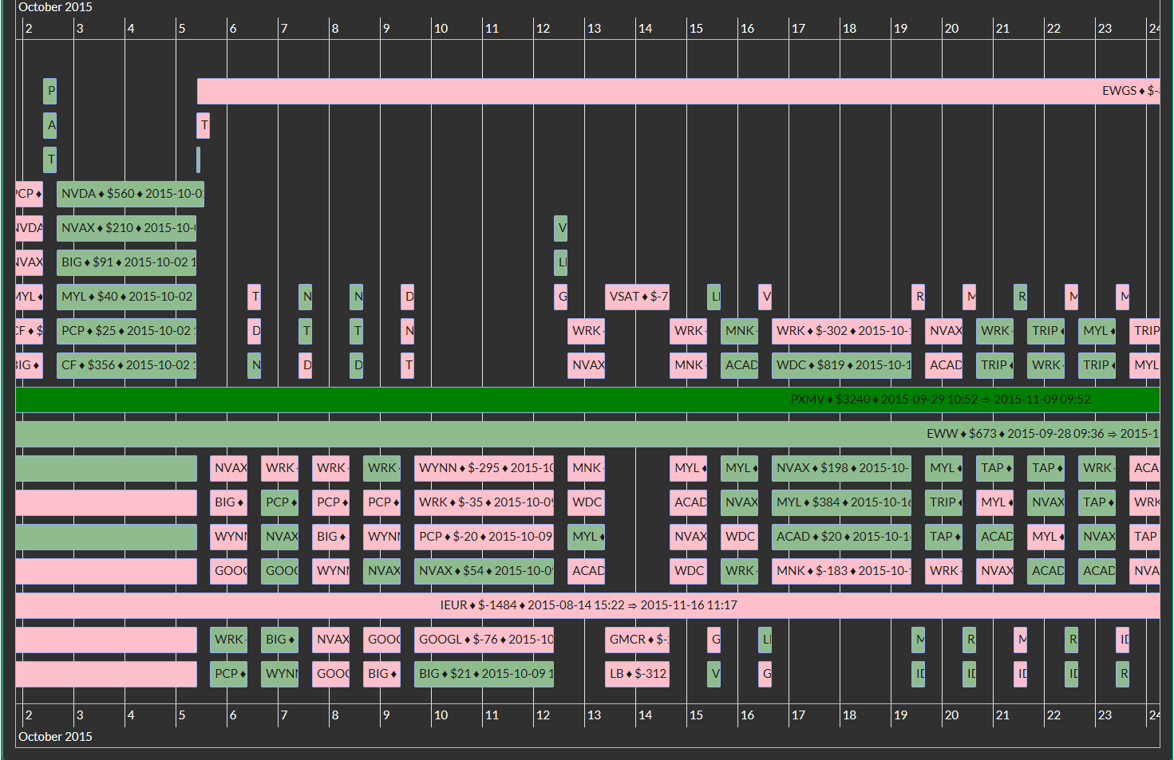The image size is (1174, 760).
Task: Click the MYL $384 green bar
Action: pos(841,502)
